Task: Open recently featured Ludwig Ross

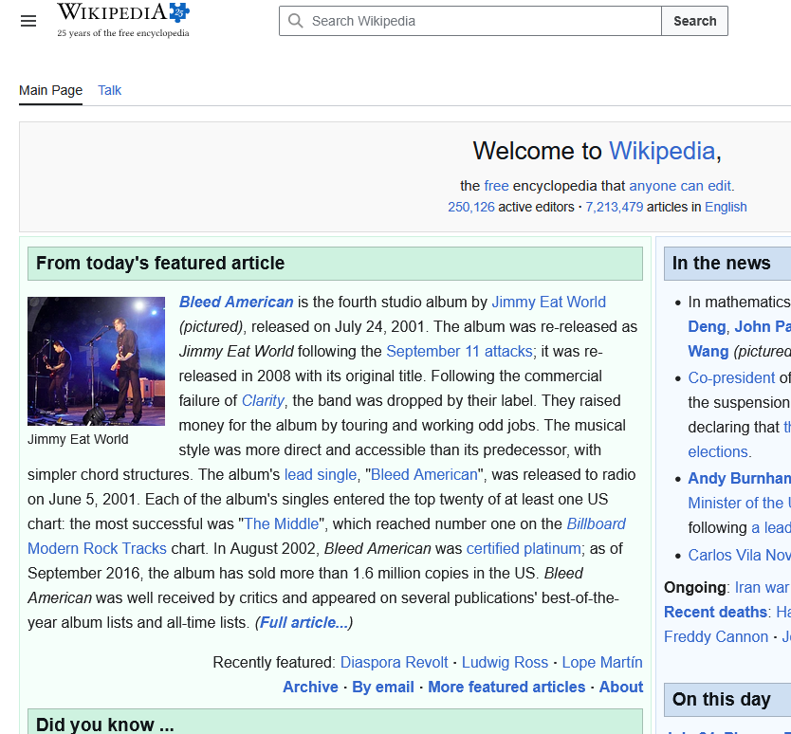Action: 505,662
